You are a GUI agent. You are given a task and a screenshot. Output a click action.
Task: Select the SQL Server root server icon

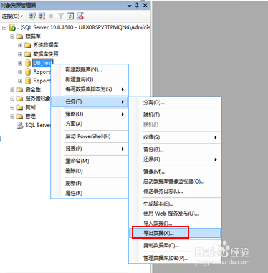pos(12,27)
